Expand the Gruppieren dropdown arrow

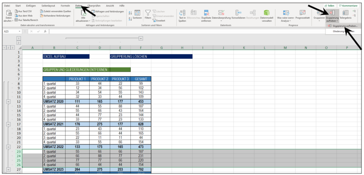(x=319, y=21)
